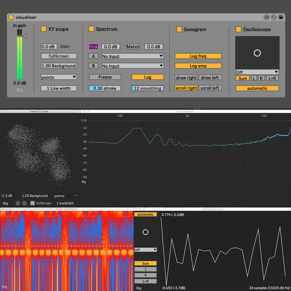Open the 'points' draw mode dropdown
This screenshot has width=291, height=291.
59,77
